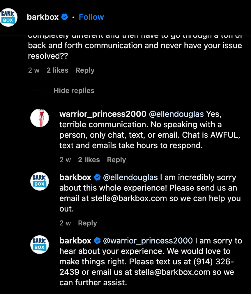251x294 pixels.
Task: Open barkbox profile from header username
Action: 43,17
